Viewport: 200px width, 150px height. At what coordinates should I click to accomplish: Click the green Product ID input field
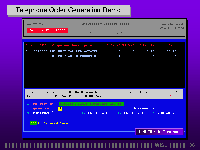coord(91,104)
